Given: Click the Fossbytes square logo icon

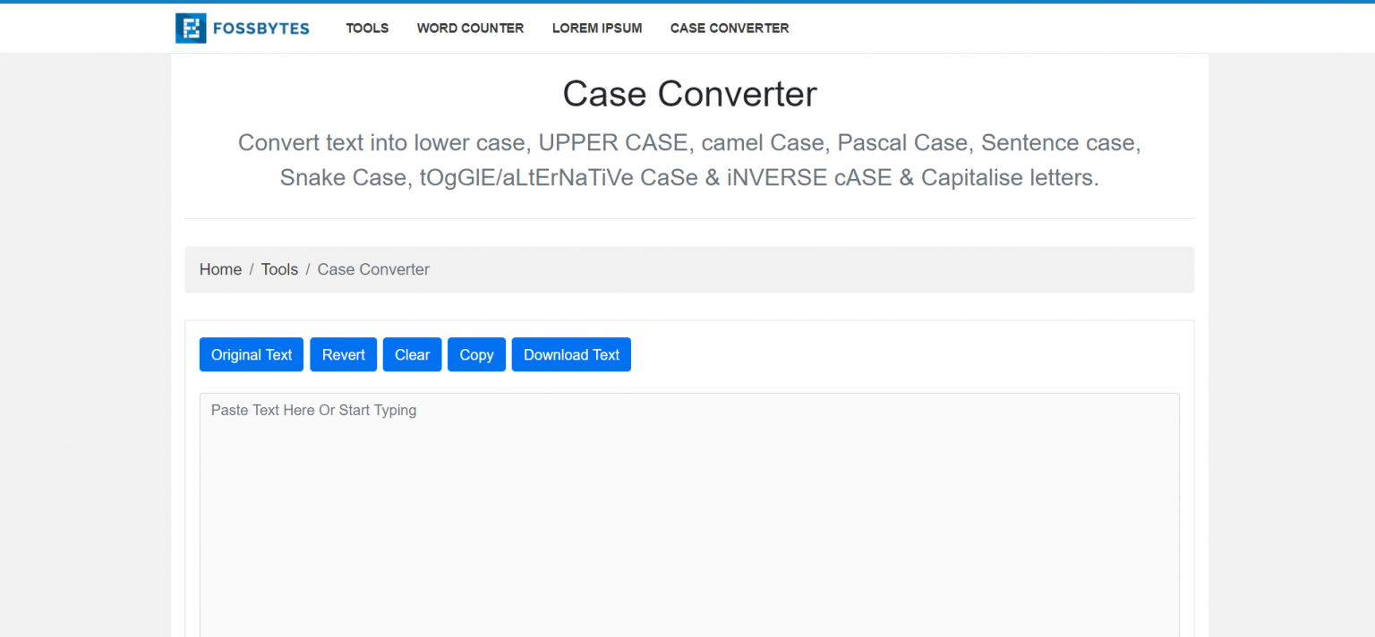Looking at the screenshot, I should click(191, 29).
